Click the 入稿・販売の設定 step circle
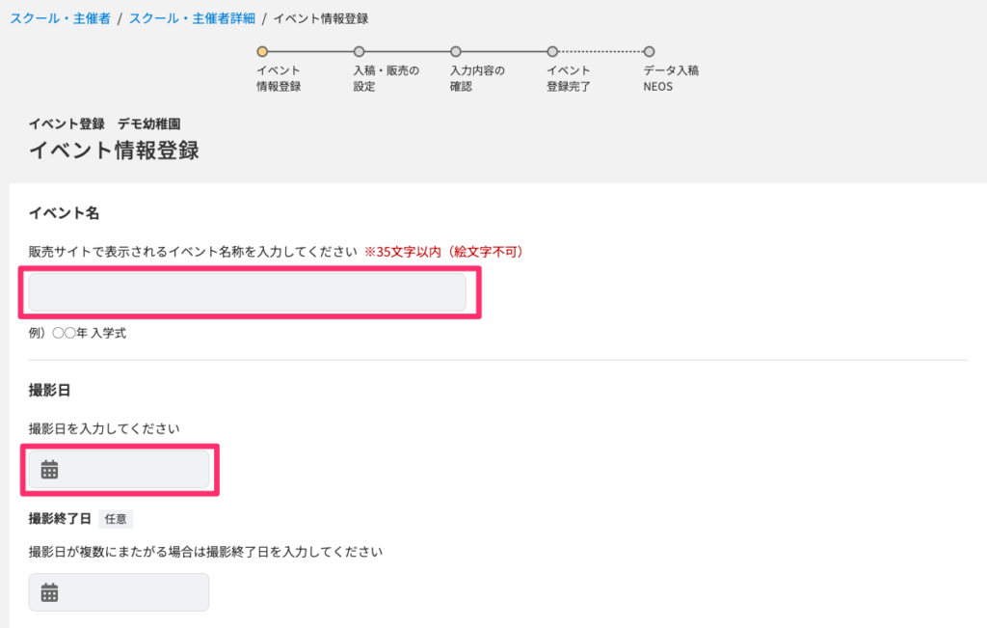The width and height of the screenshot is (987, 628). coord(359,52)
